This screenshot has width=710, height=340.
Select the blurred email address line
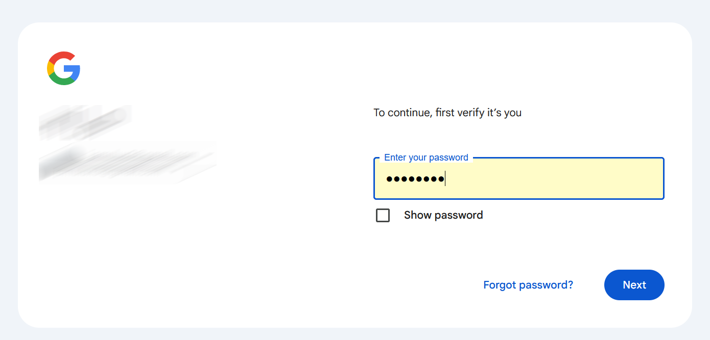point(128,162)
